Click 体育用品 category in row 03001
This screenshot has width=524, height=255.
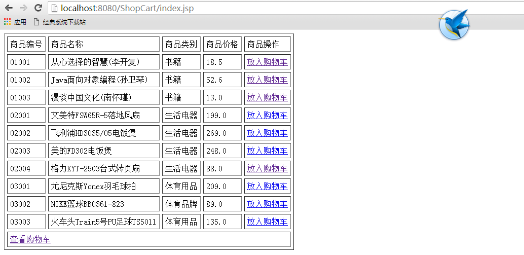pos(181,186)
